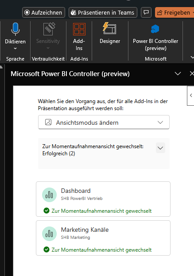The width and height of the screenshot is (194, 276).
Task: Launch the Designer ribbon icon
Action: [109, 28]
